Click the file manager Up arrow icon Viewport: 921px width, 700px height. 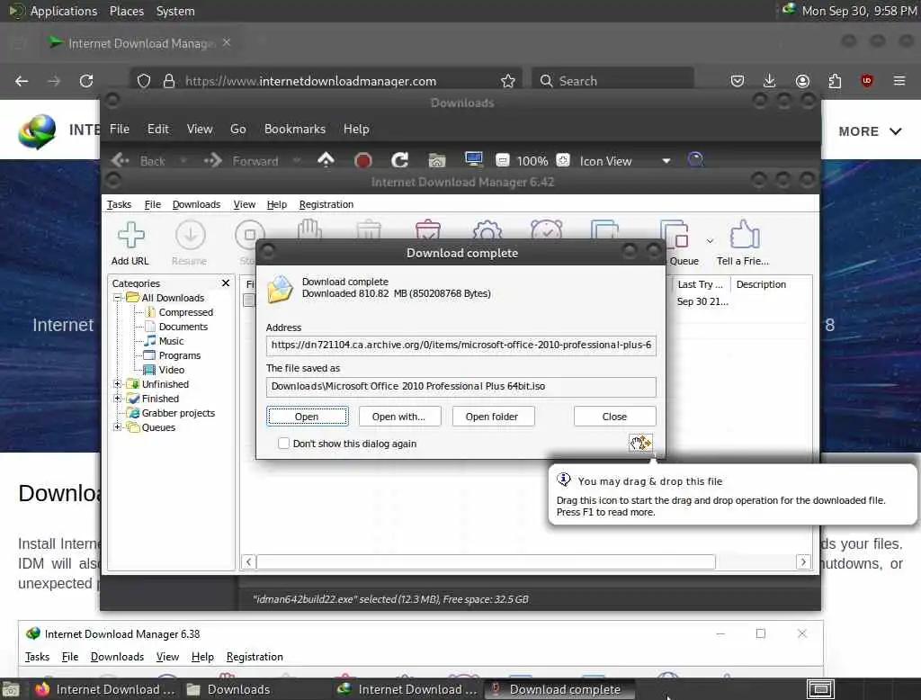(326, 160)
